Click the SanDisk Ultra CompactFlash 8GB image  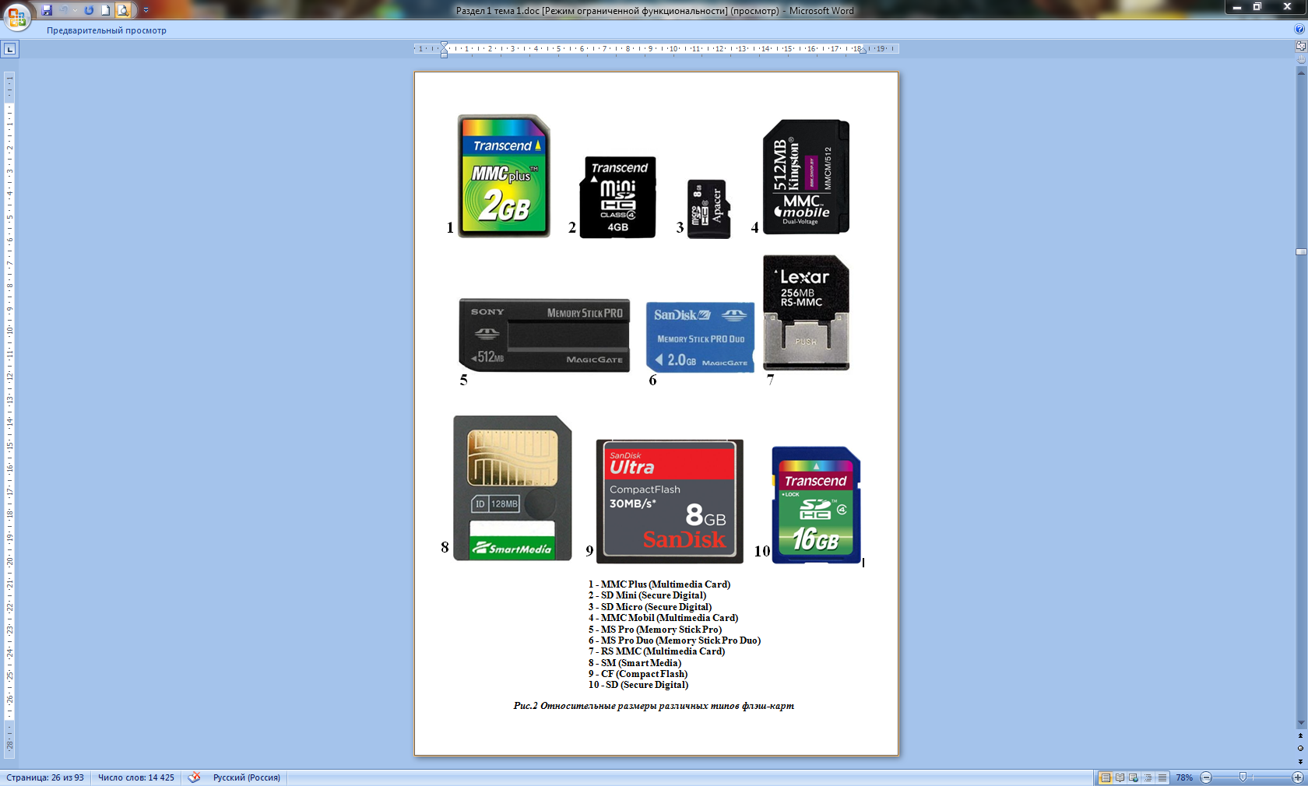click(x=670, y=501)
